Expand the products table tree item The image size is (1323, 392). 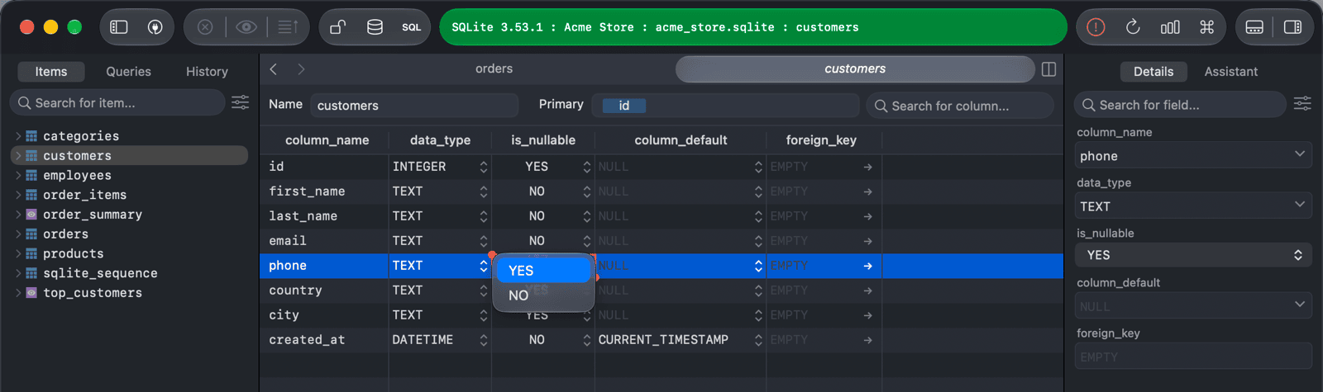pos(18,253)
